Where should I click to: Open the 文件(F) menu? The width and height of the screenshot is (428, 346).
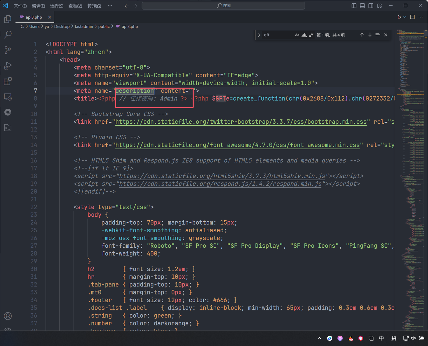pos(20,6)
